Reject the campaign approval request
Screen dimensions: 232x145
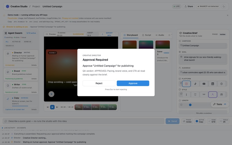[x=99, y=83]
